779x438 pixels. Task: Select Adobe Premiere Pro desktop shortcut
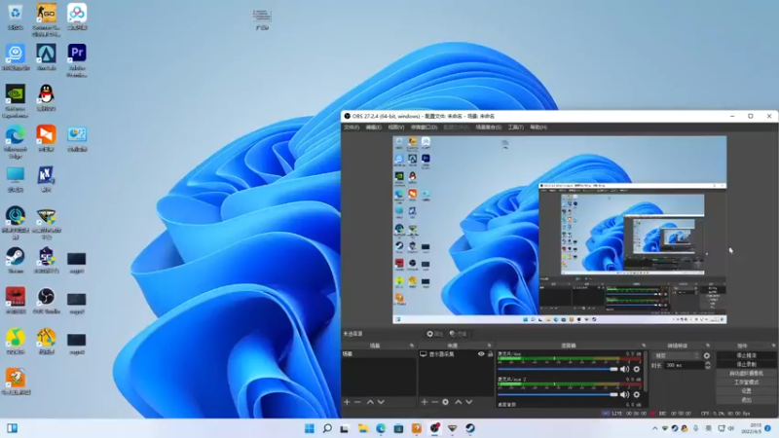tap(77, 60)
